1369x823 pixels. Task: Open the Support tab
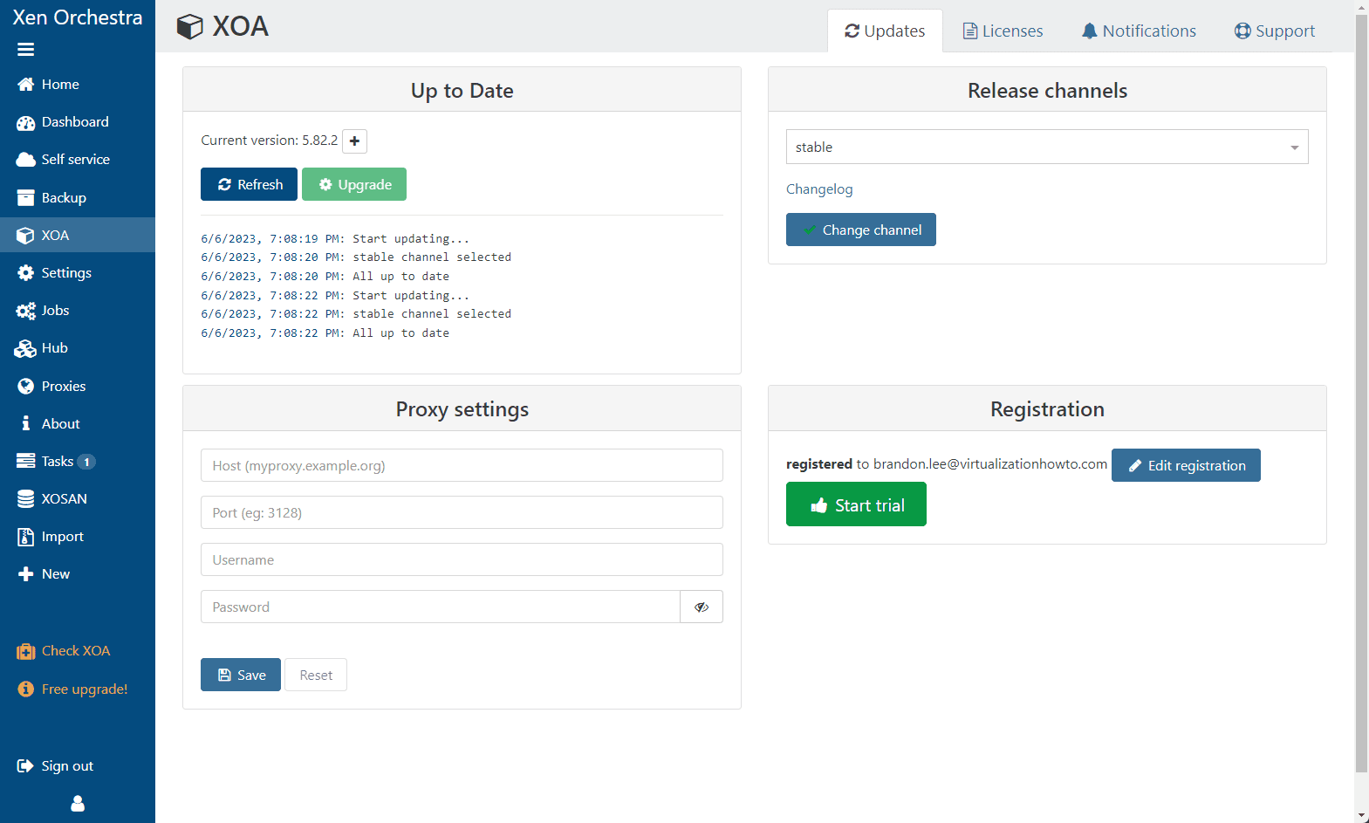click(x=1275, y=31)
